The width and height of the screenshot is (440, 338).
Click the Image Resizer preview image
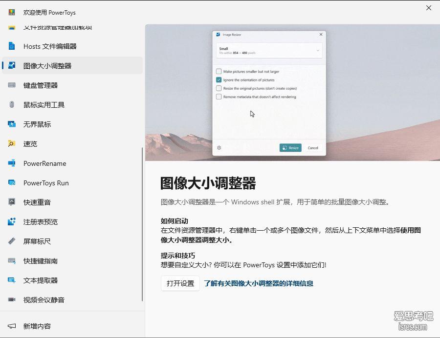click(x=292, y=92)
